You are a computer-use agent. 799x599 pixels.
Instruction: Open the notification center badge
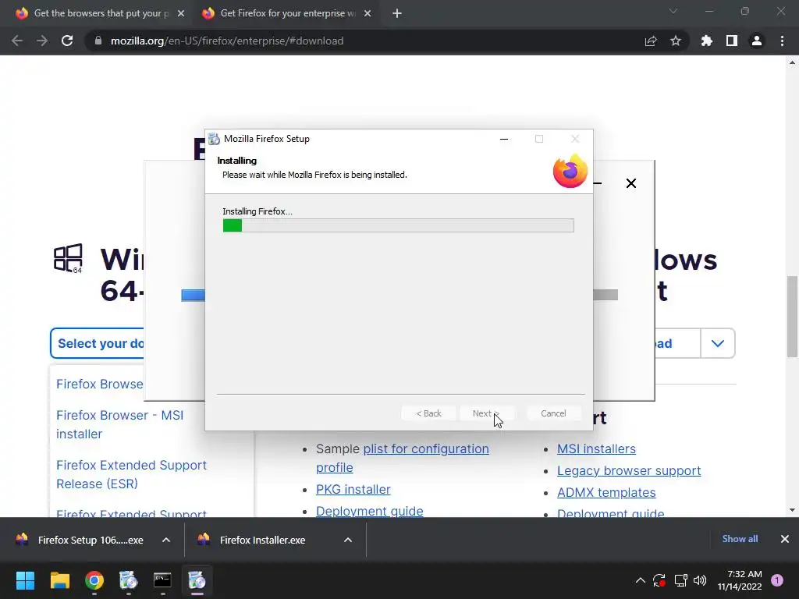(x=777, y=580)
